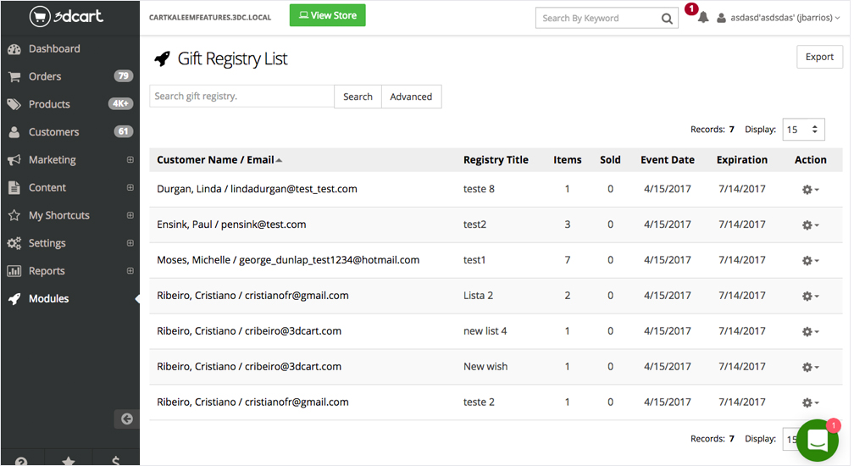Image resolution: width=854 pixels, height=466 pixels.
Task: Click the help question mark icon
Action: coord(21,461)
